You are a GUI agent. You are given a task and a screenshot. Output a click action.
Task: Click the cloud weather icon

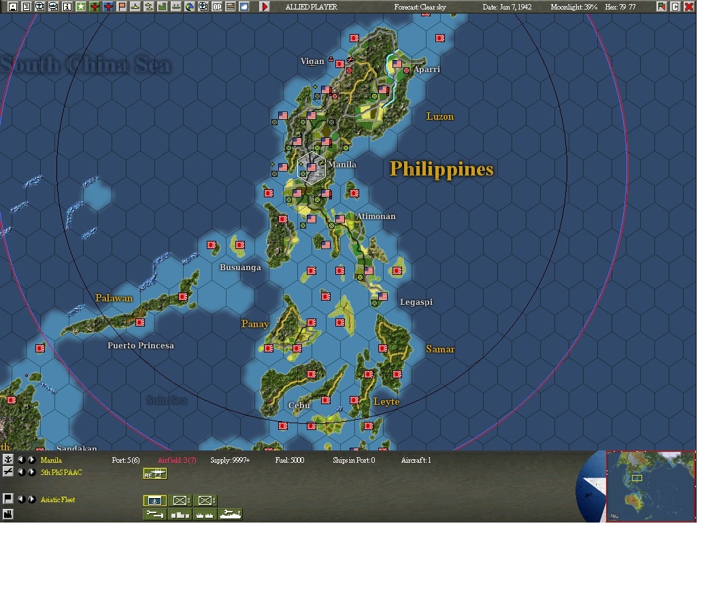[x=244, y=7]
